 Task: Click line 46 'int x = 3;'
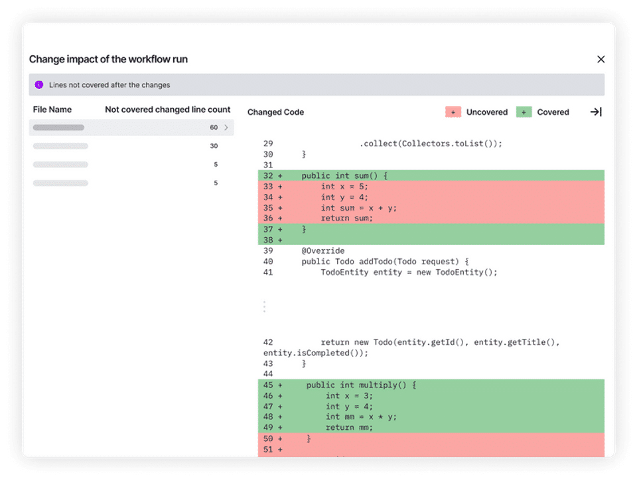pos(431,396)
